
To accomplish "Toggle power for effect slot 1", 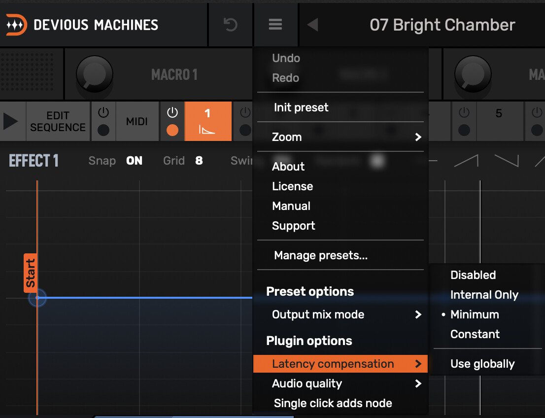I will (x=172, y=113).
